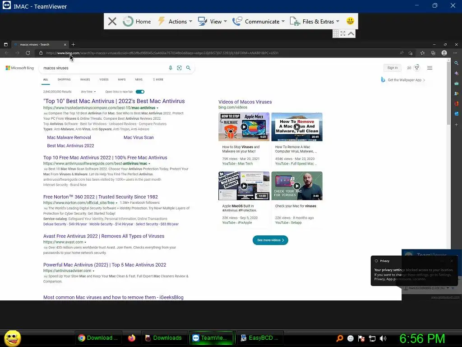Open the smiley start button on taskbar

point(12,338)
